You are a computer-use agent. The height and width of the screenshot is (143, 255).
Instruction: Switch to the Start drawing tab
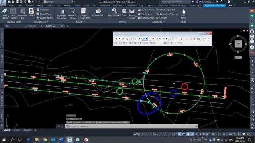7,26
